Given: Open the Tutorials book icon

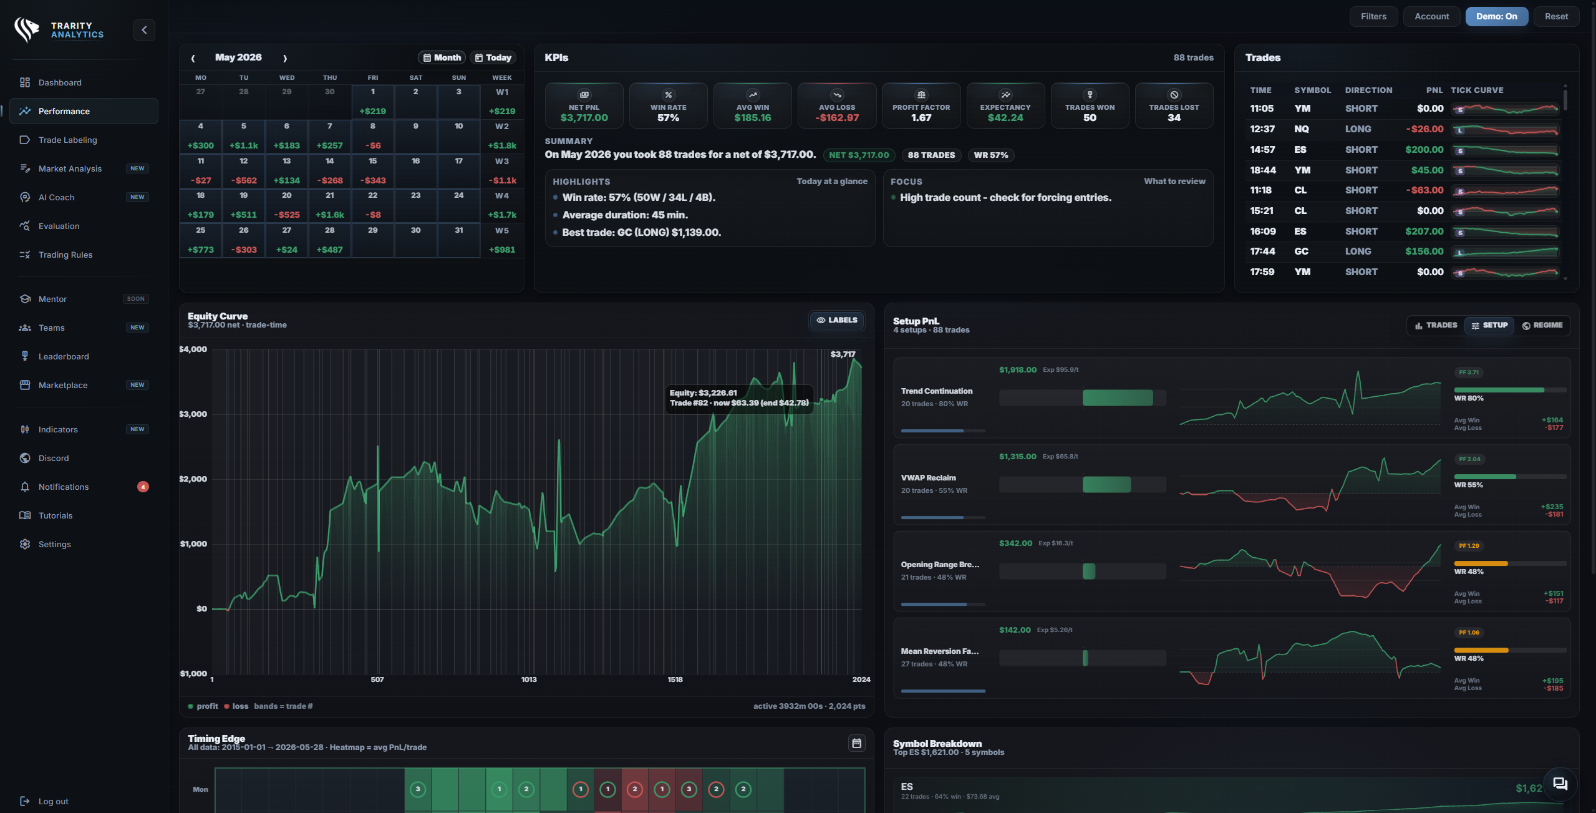Looking at the screenshot, I should 25,515.
